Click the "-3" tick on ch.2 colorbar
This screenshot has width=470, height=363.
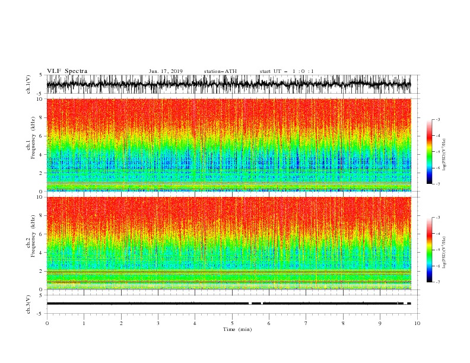pos(437,218)
